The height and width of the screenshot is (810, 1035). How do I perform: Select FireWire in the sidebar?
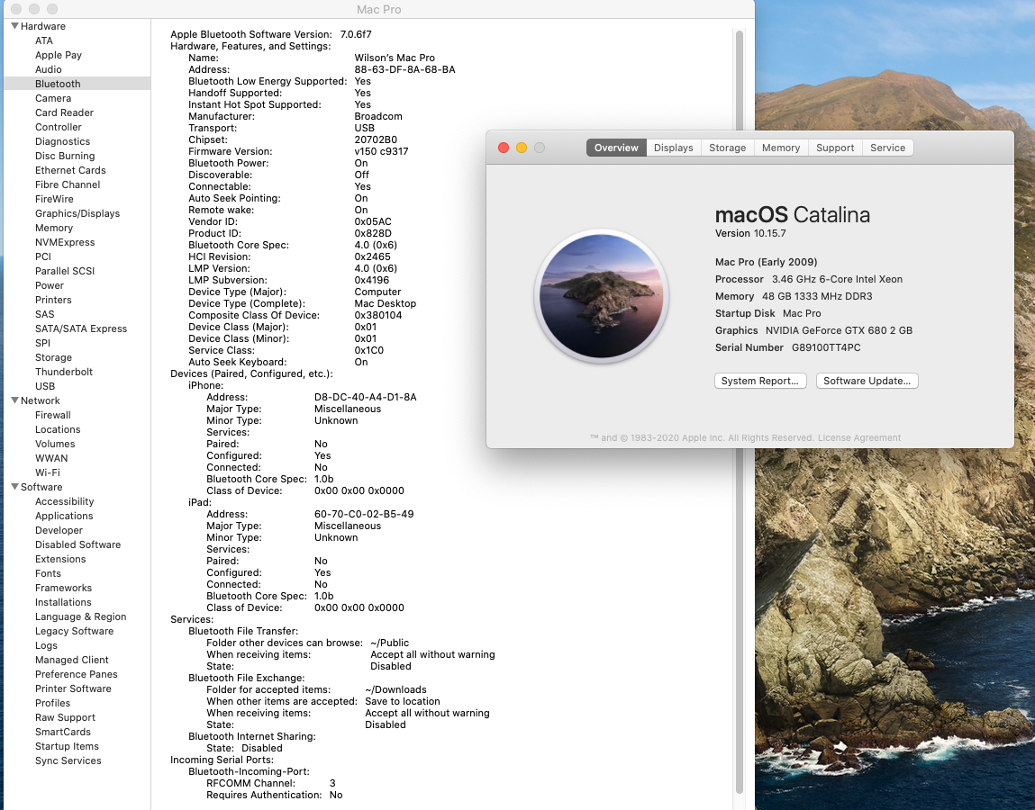pyautogui.click(x=54, y=199)
